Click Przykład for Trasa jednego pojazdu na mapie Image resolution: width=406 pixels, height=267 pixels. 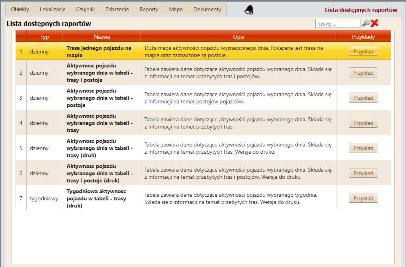tap(363, 51)
